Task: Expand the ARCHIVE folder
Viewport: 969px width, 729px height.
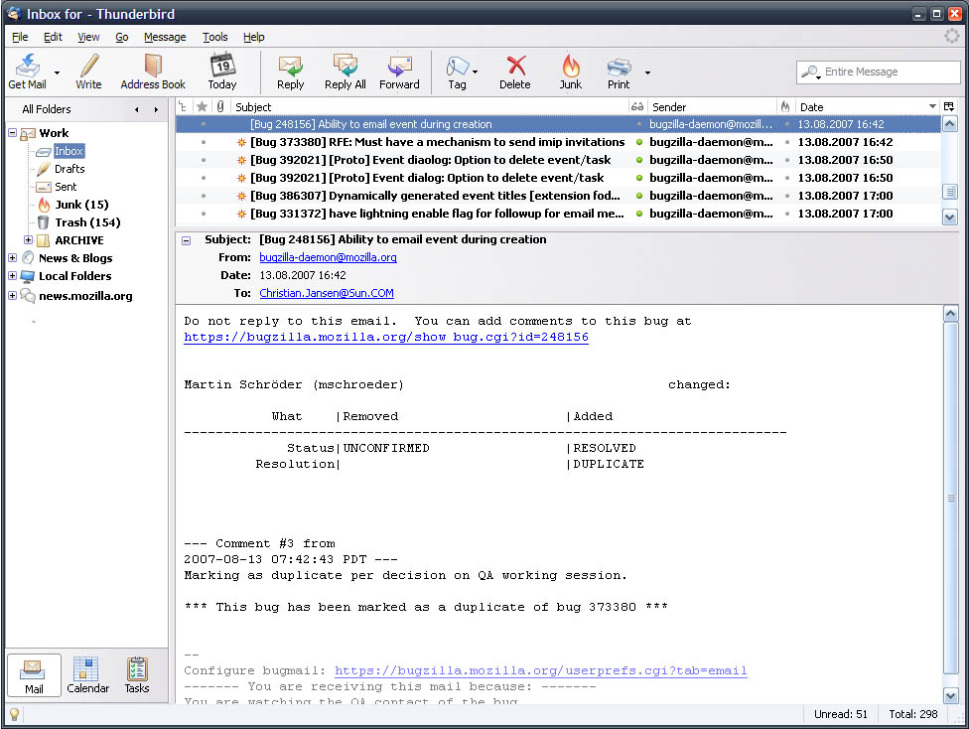Action: (x=28, y=240)
